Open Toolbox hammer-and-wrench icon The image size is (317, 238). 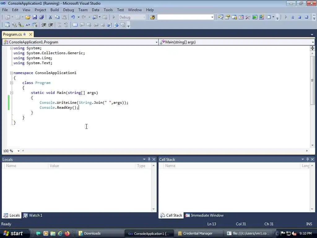tap(248, 17)
